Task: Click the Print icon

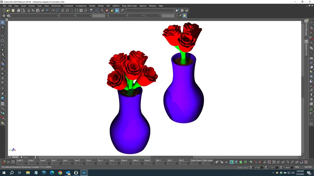Action: pyautogui.click(x=18, y=10)
